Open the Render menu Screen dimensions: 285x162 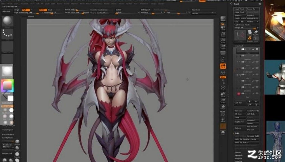click(107, 4)
